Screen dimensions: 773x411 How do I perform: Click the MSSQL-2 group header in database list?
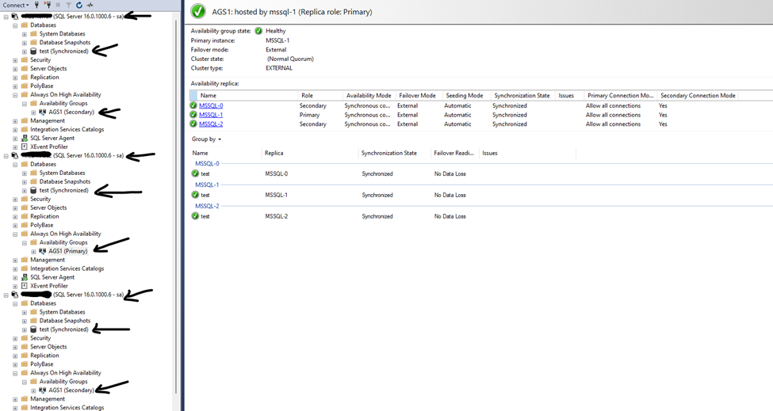[207, 206]
